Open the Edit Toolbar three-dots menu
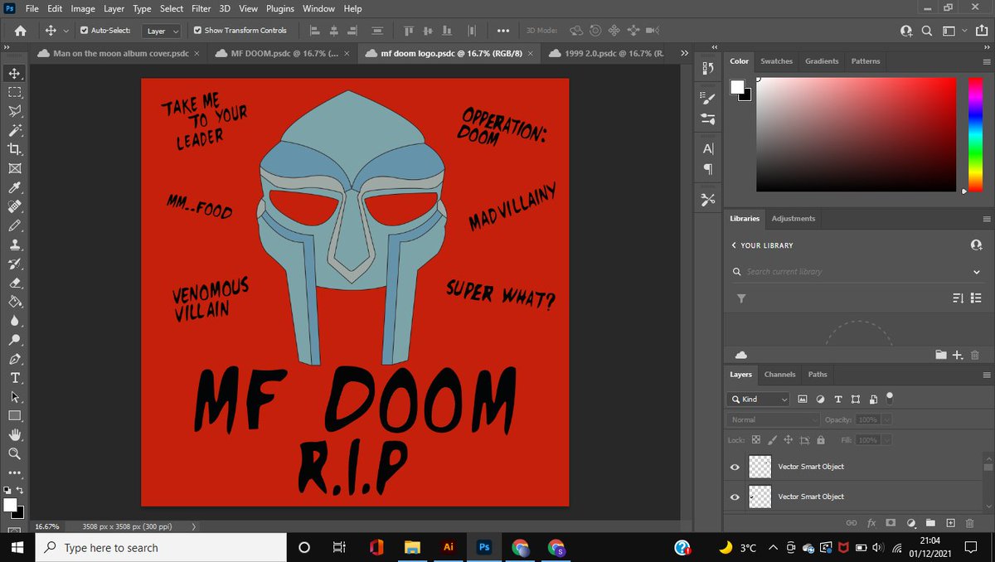 [x=15, y=473]
